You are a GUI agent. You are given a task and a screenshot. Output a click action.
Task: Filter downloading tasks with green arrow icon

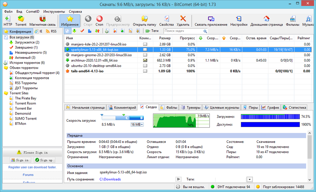point(74,31)
